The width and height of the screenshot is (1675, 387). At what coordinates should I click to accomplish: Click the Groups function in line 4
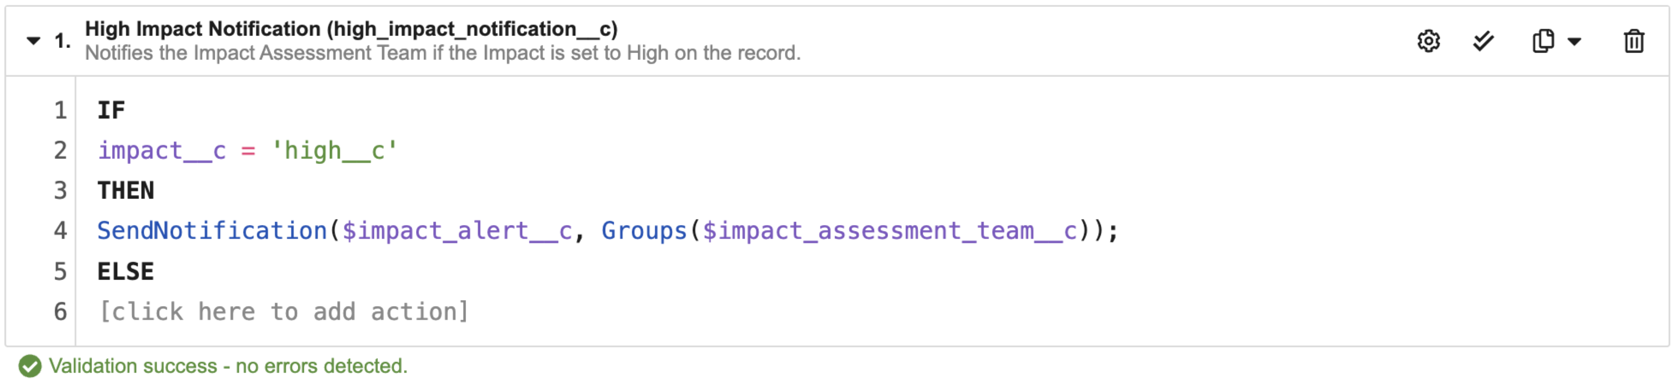coord(644,231)
